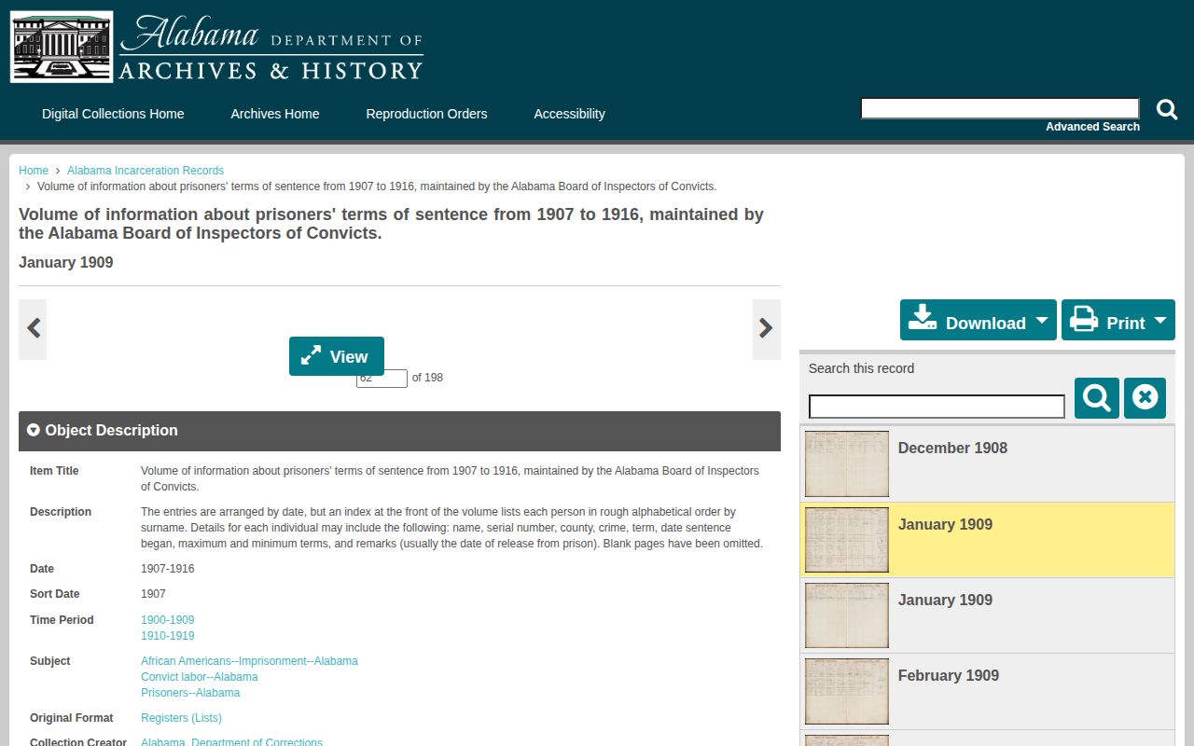This screenshot has height=746, width=1194.
Task: Go to previous page with left arrow
Action: pos(33,328)
